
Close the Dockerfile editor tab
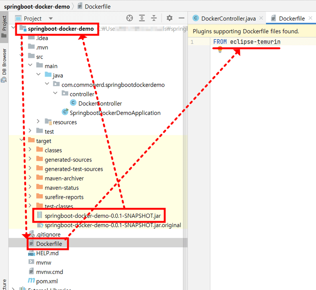coord(310,18)
